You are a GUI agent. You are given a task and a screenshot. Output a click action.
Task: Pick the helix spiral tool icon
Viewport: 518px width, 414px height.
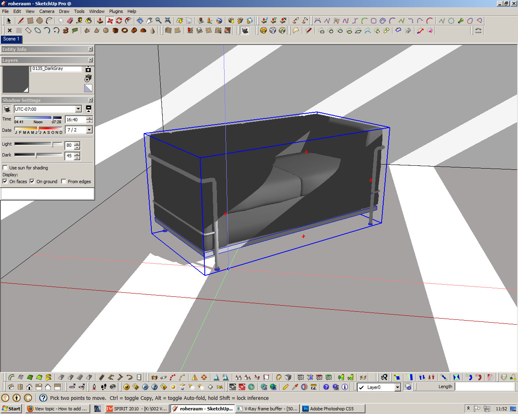pos(66,30)
